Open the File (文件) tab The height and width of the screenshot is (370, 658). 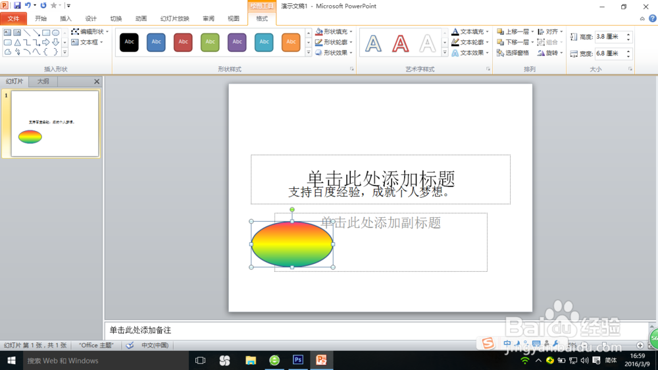tap(13, 18)
